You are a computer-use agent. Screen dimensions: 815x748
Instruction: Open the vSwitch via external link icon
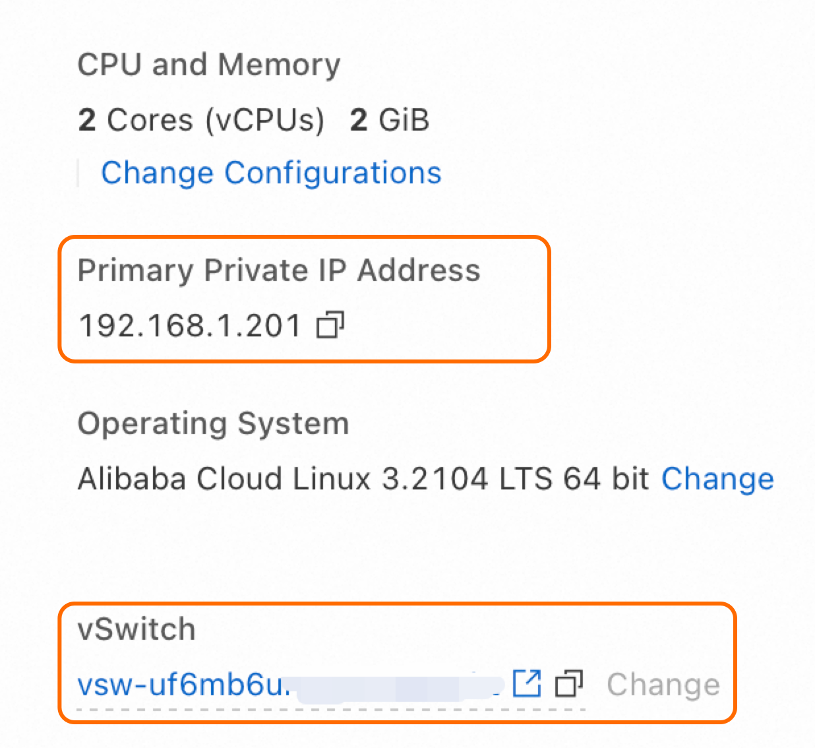pyautogui.click(x=527, y=683)
